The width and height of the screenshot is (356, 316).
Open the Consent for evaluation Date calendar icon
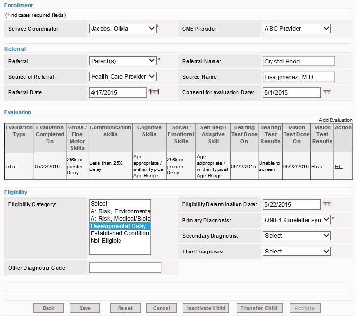(327, 92)
